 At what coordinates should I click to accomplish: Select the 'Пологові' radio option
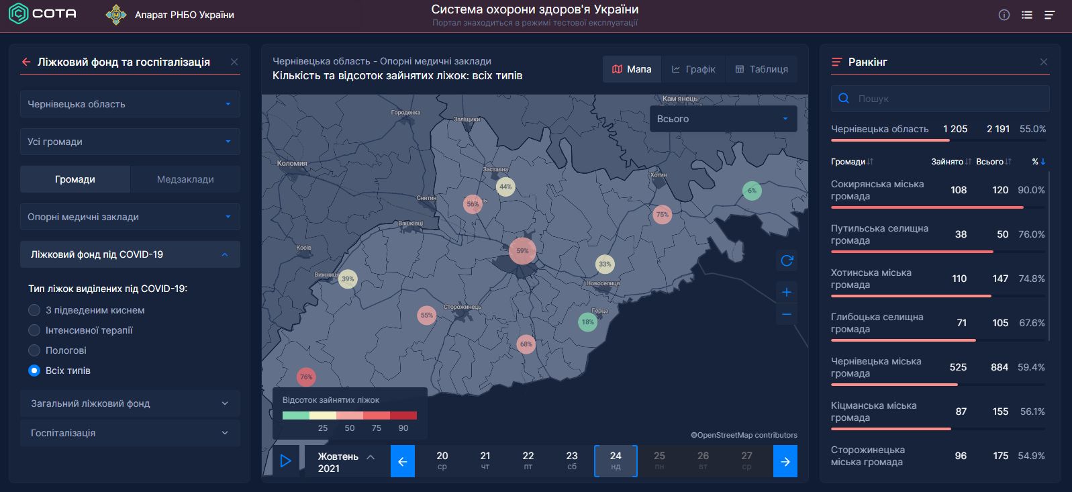point(34,350)
